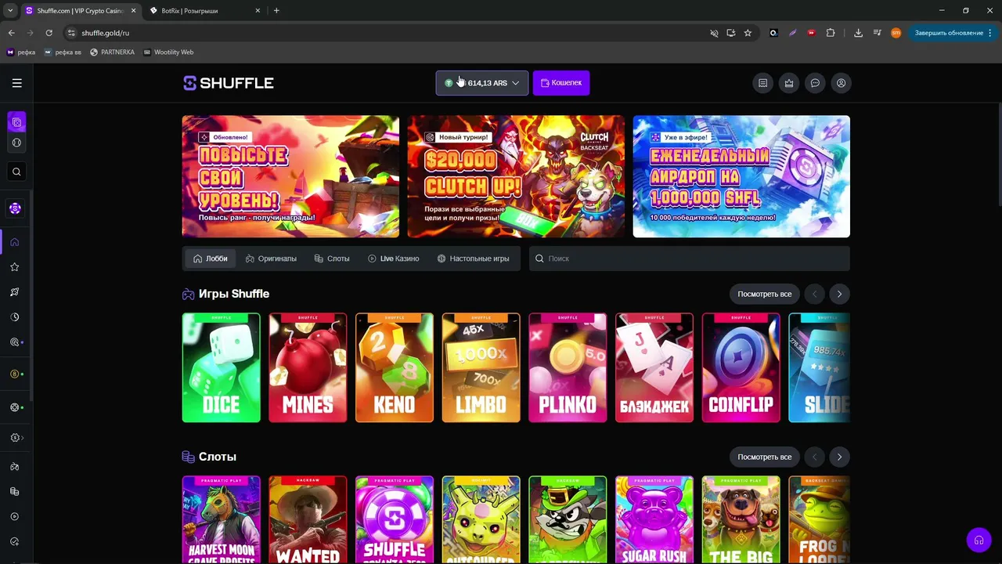This screenshot has width=1002, height=564.
Task: Launch the Mines game card
Action: (x=308, y=367)
